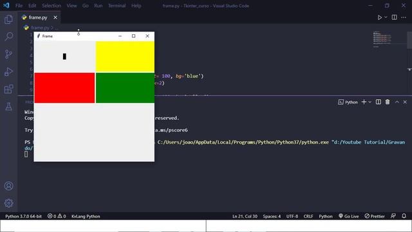Image resolution: width=412 pixels, height=232 pixels.
Task: Open editor More Actions ellipsis
Action: click(x=404, y=17)
